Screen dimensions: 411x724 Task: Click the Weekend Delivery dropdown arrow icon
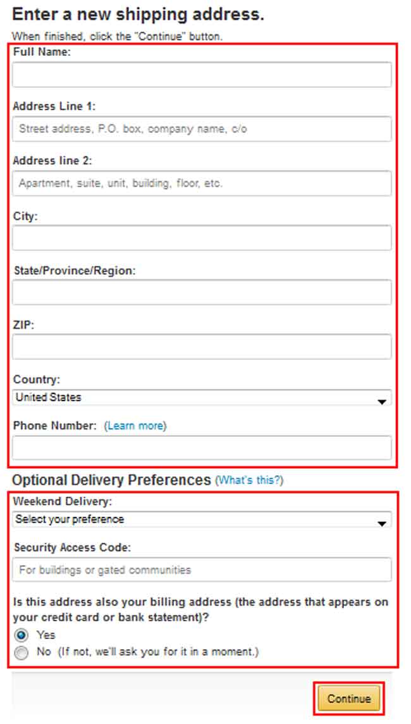[381, 523]
